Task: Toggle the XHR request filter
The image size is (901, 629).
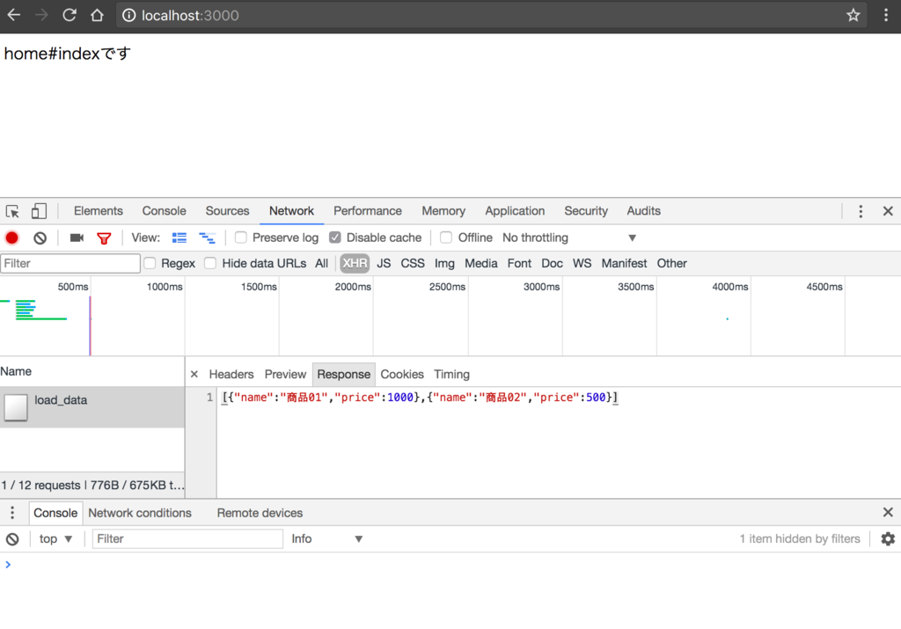Action: point(355,263)
